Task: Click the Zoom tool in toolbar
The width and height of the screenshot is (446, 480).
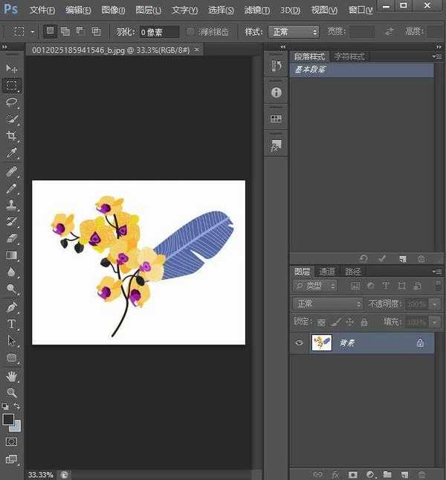Action: (12, 392)
